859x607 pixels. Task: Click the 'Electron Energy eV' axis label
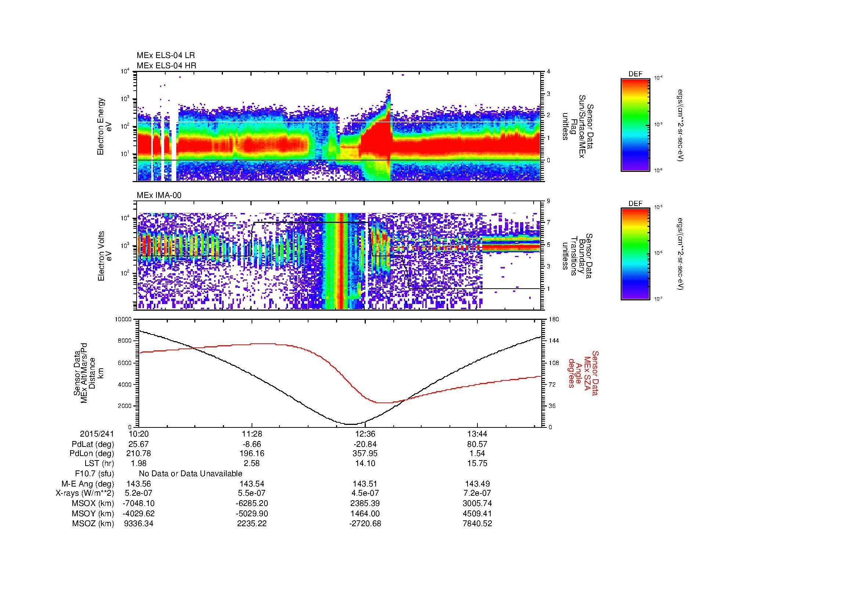tap(104, 126)
